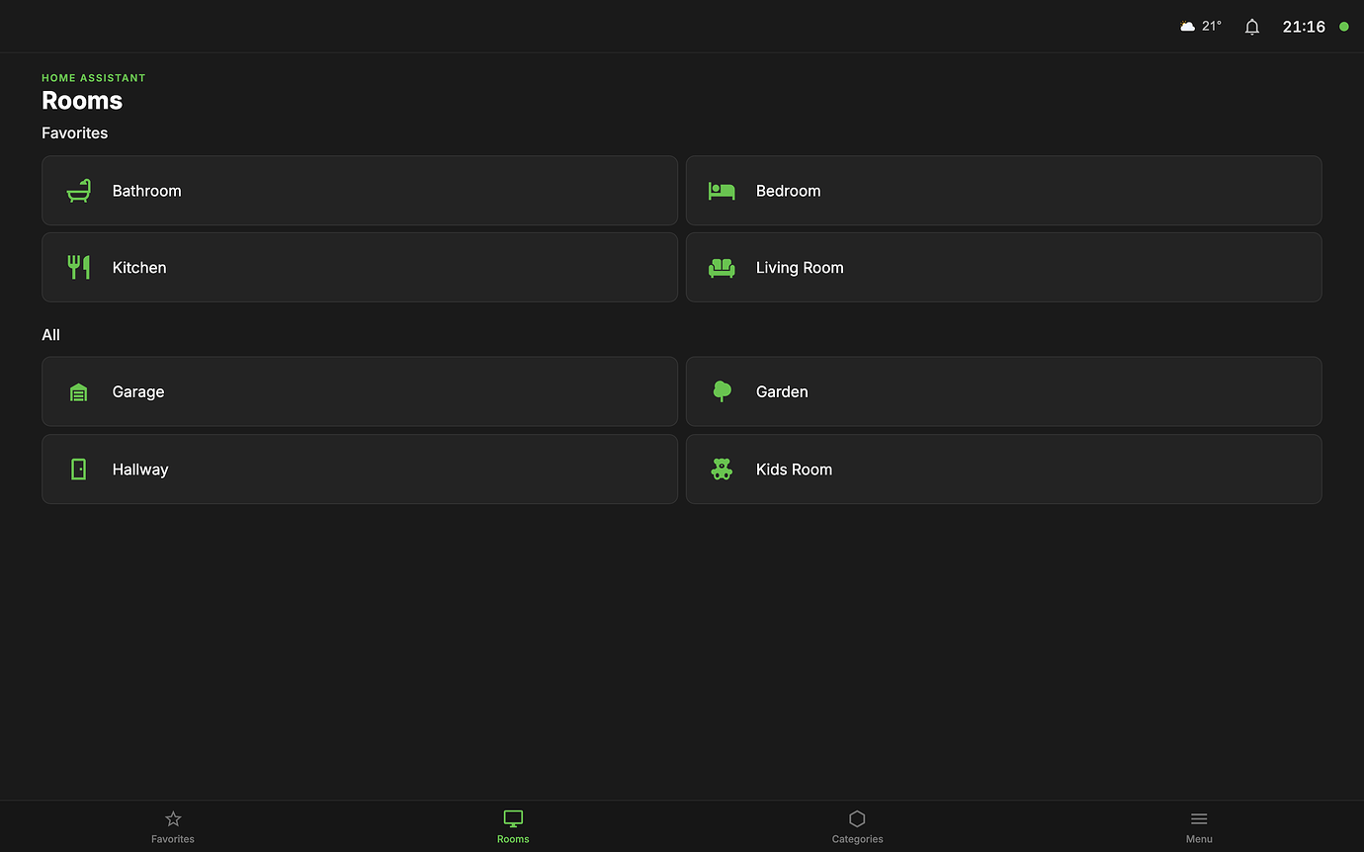Screen dimensions: 1364x852
Task: Click the HOME ASSISTANT green label
Action: (94, 78)
